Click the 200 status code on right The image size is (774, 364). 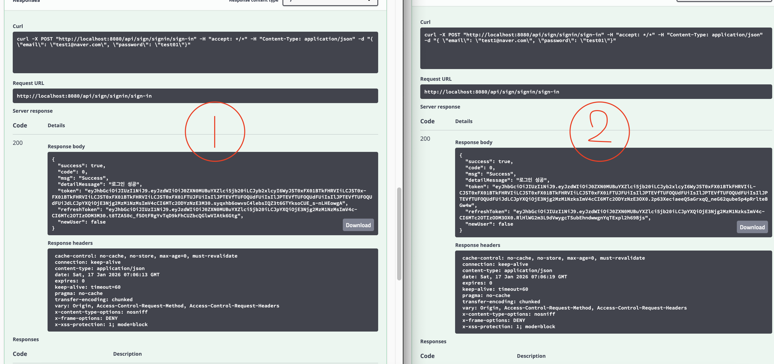pos(425,139)
